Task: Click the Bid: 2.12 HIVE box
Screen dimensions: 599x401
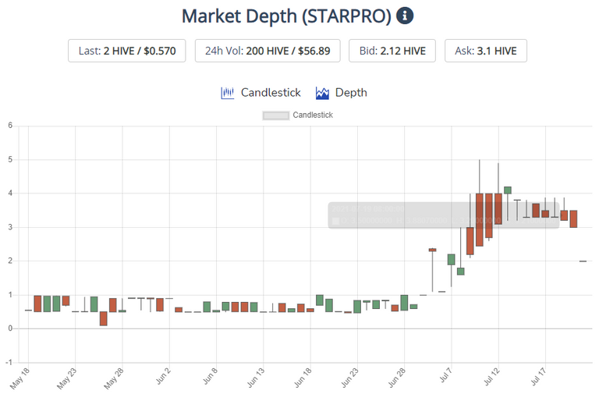Action: click(x=392, y=51)
